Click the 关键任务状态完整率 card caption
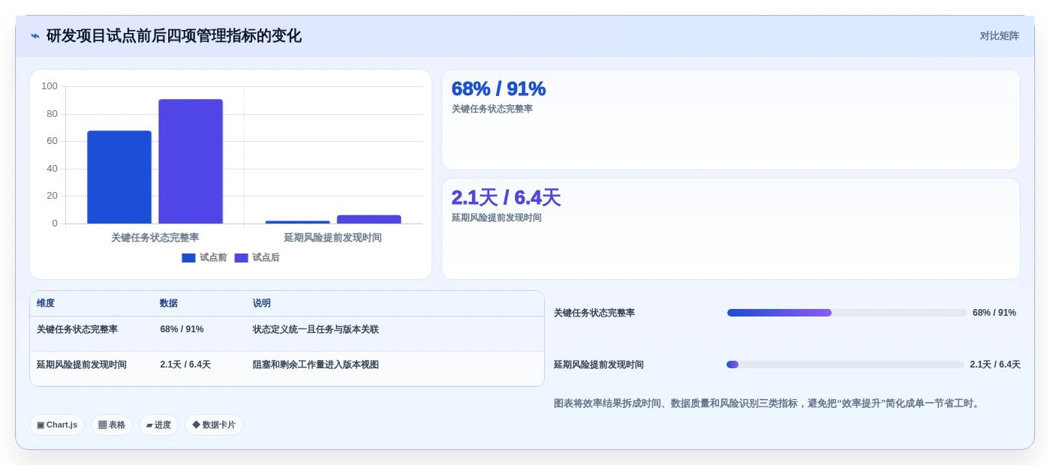This screenshot has height=465, width=1050. click(x=492, y=109)
